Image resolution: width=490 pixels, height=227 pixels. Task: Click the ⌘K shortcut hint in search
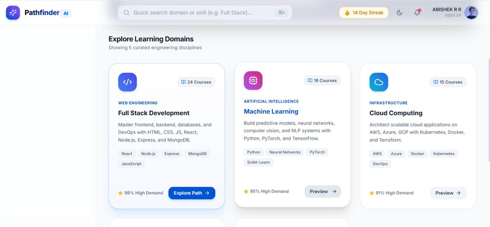click(281, 13)
